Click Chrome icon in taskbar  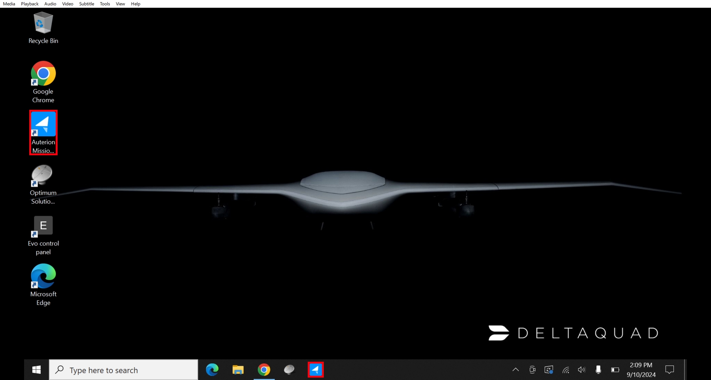tap(264, 369)
